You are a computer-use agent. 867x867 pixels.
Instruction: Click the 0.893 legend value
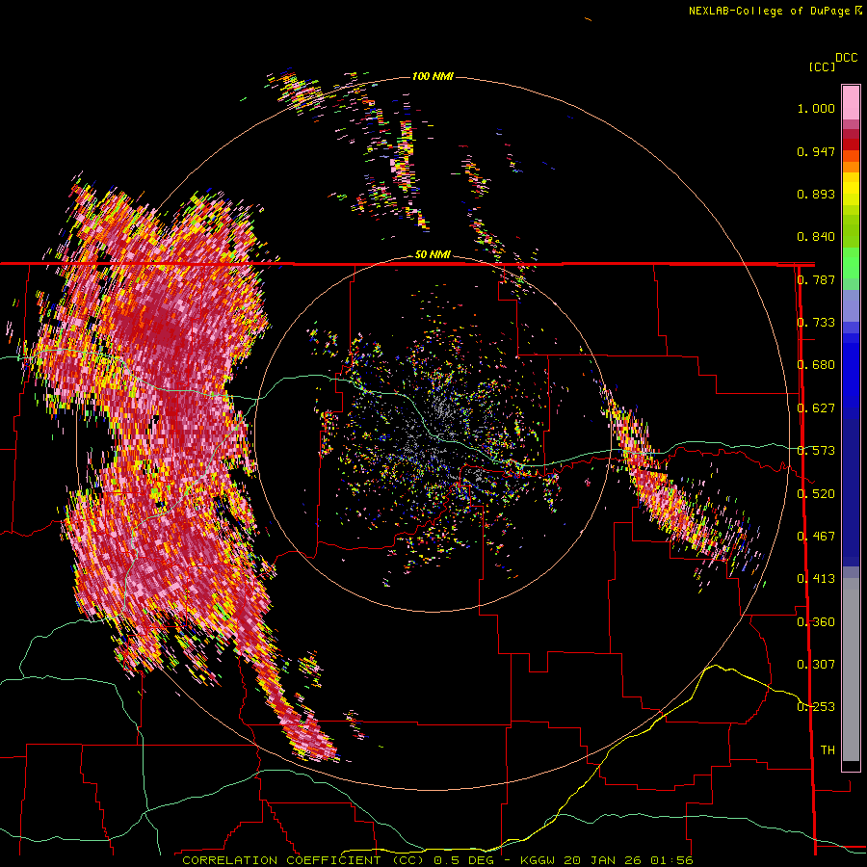(x=816, y=194)
